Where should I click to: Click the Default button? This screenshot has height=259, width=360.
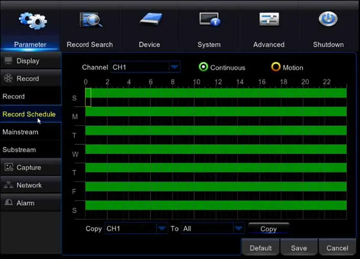coord(261,248)
